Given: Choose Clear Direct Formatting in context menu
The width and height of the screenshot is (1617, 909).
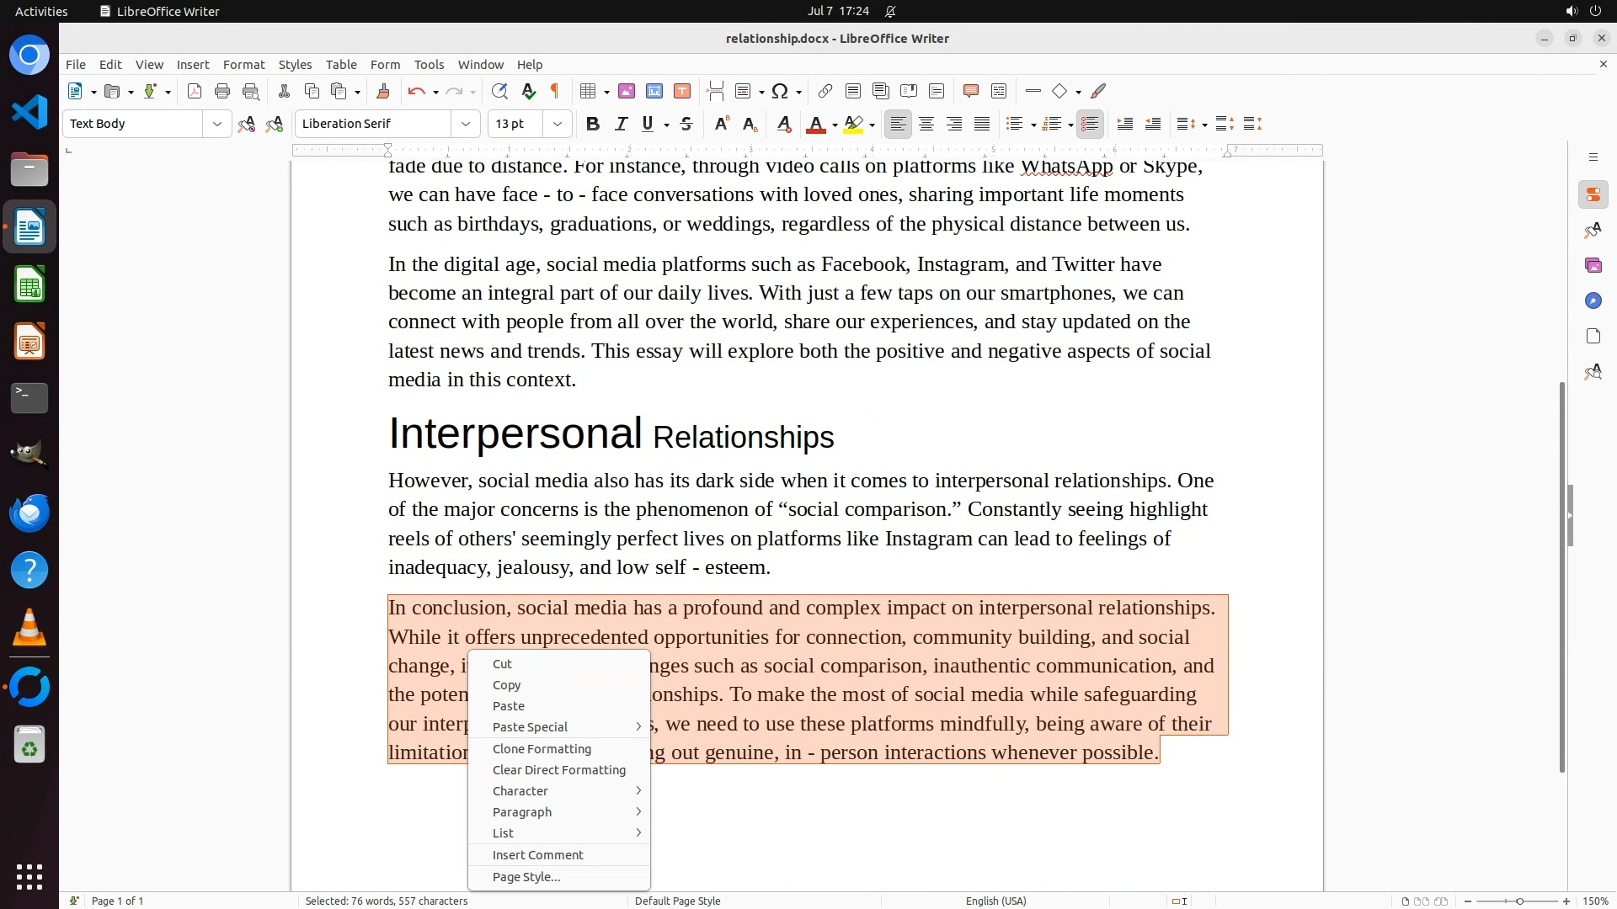Looking at the screenshot, I should 558,771.
